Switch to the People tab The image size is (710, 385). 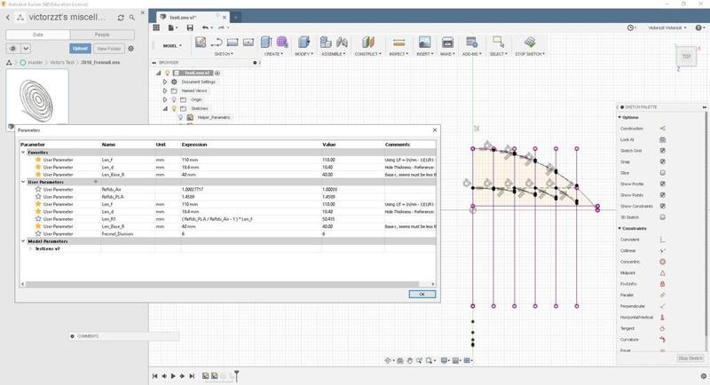102,35
